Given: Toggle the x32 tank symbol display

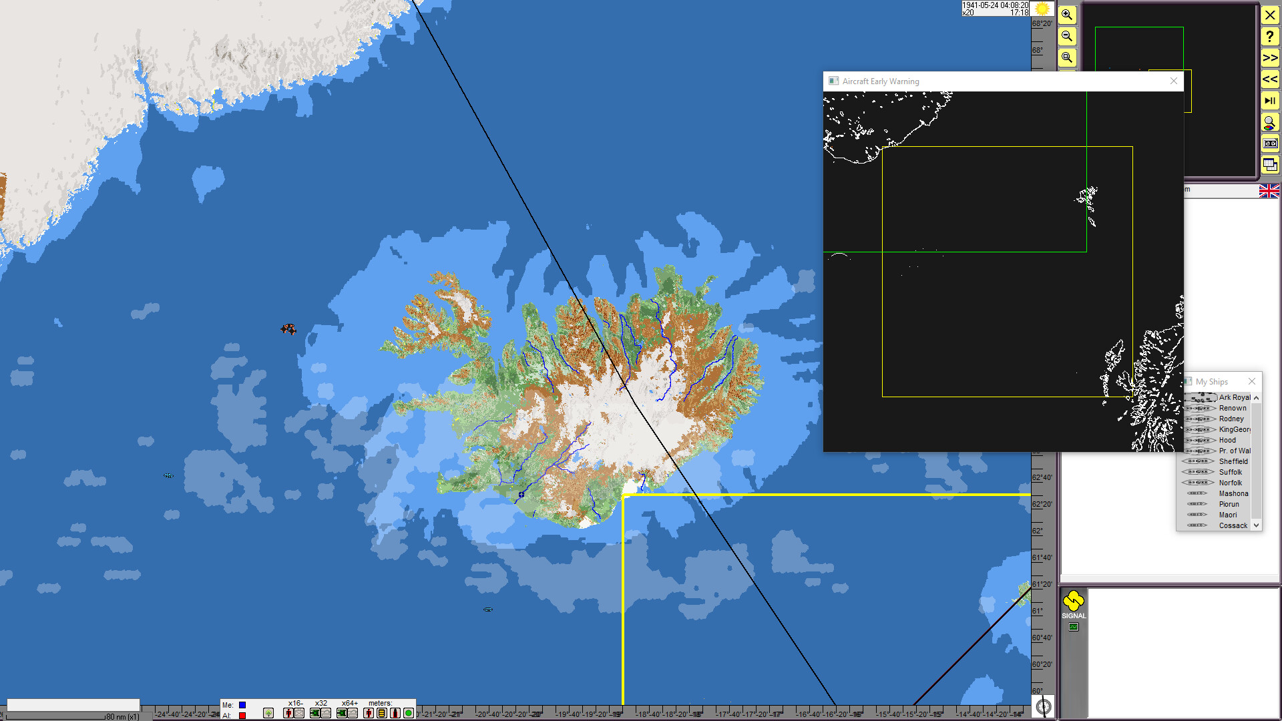Looking at the screenshot, I should tap(314, 713).
